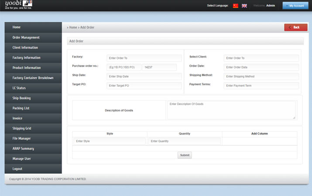The width and height of the screenshot is (312, 196).
Task: Go back with the red Back button
Action: (x=296, y=27)
